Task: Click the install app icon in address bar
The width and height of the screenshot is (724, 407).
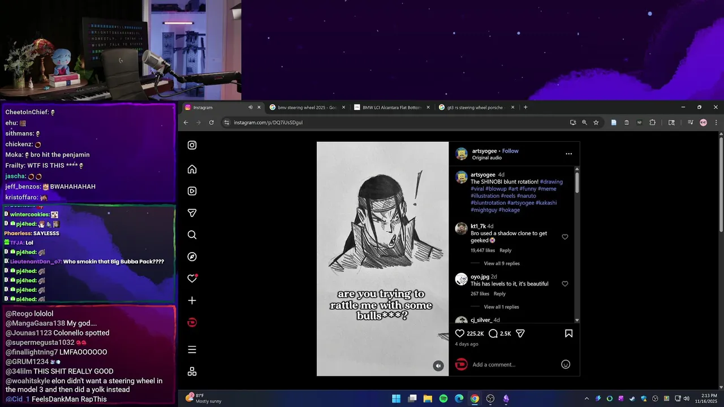Action: [x=573, y=123]
